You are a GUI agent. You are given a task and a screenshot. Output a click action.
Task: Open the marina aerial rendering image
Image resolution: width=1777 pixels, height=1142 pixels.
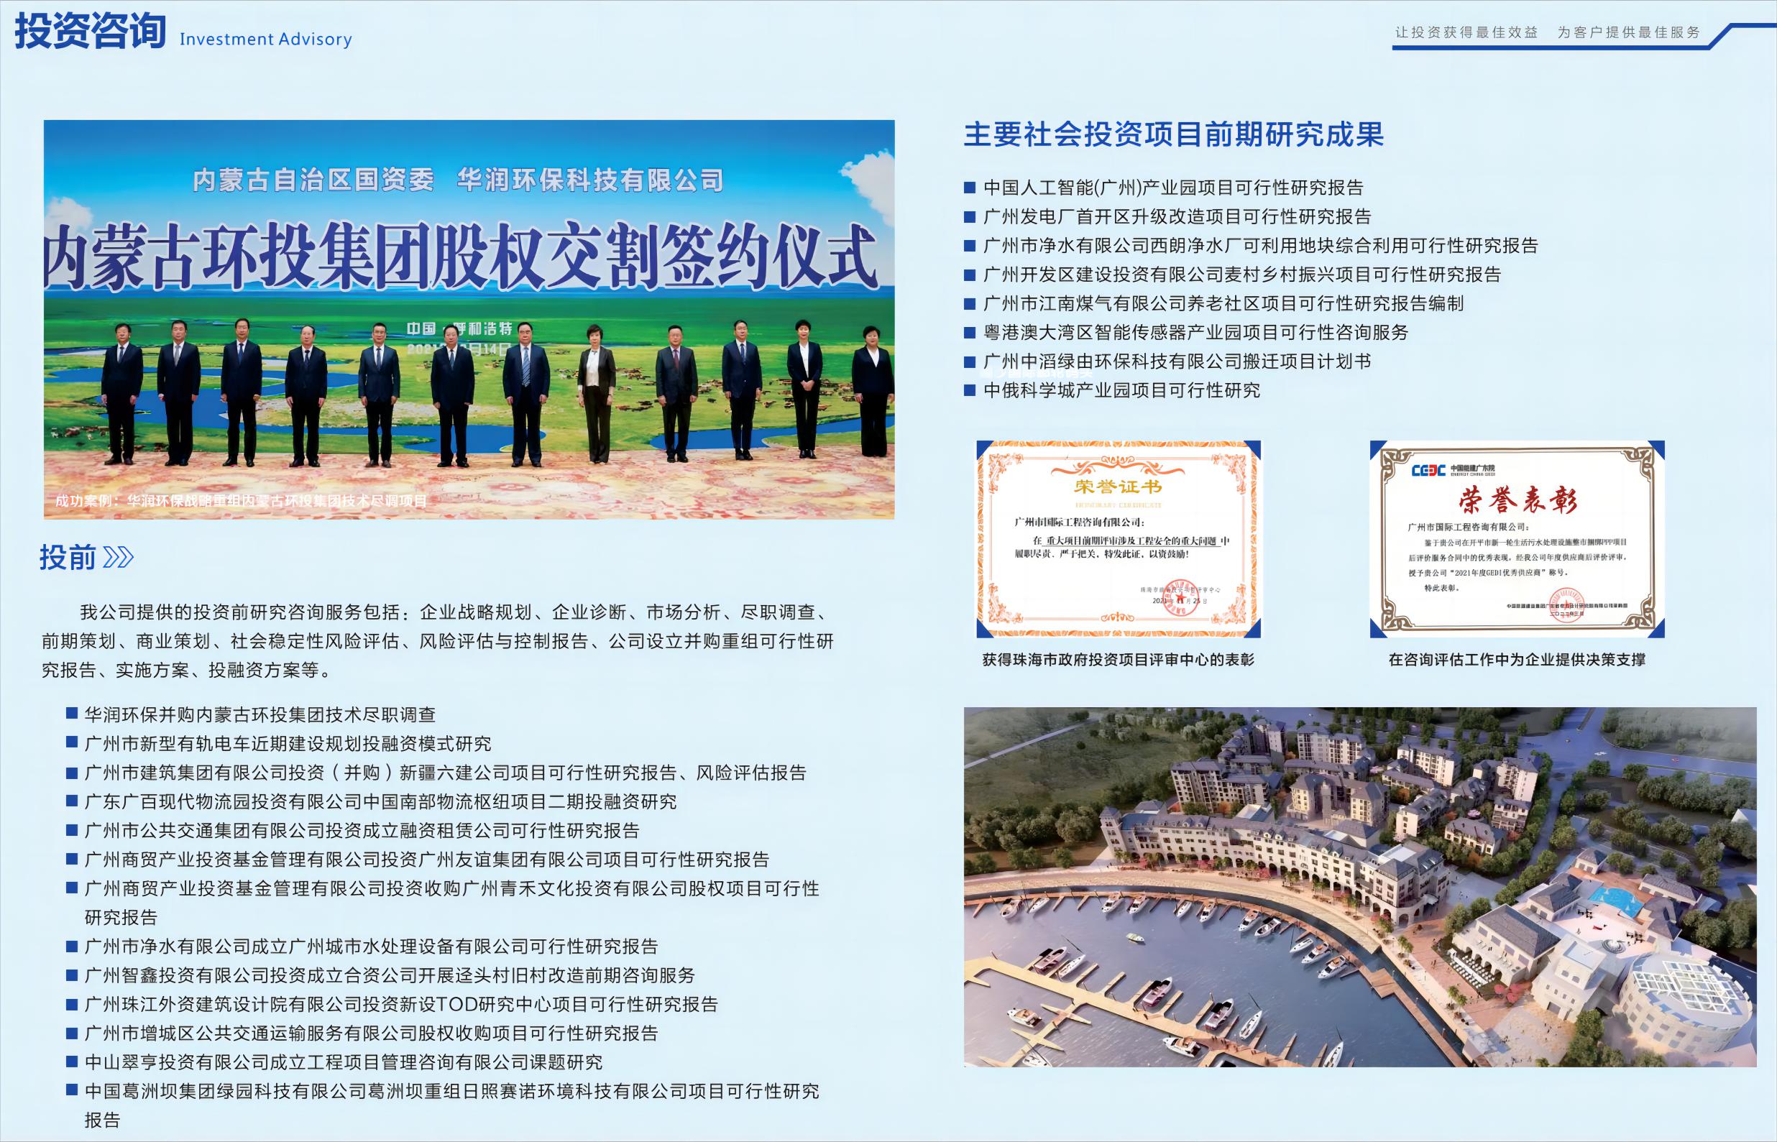(1359, 887)
